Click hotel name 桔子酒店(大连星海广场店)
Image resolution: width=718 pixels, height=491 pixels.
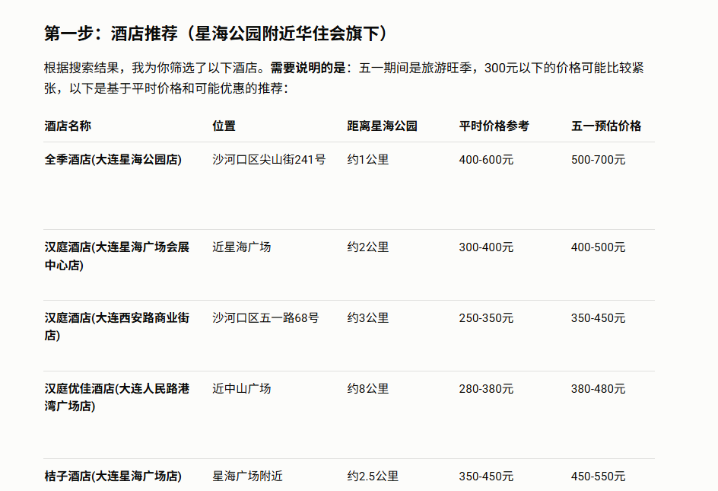(113, 477)
